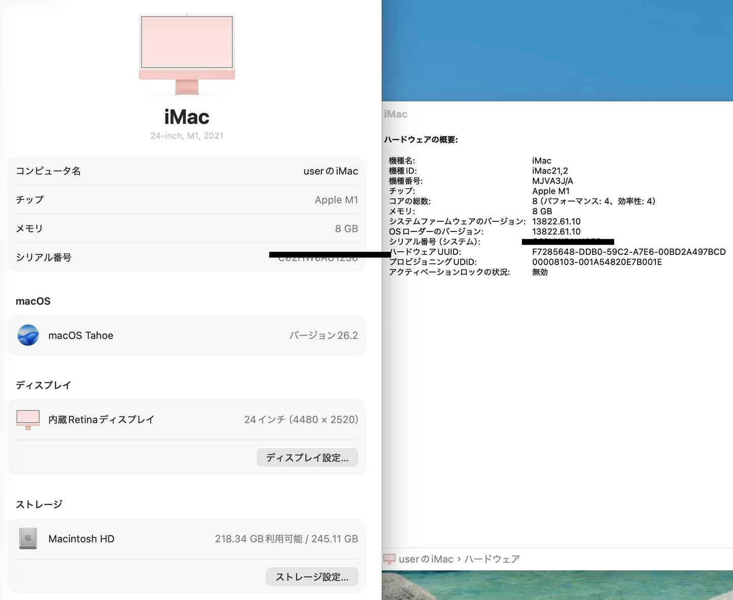This screenshot has height=600, width=733.
Task: Click the メモリ label in About panel
Action: (x=29, y=228)
